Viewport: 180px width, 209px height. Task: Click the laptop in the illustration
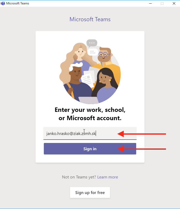coord(88,100)
